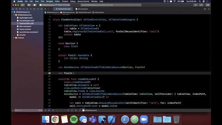Open Spotlight search in menu bar

(200, 1)
